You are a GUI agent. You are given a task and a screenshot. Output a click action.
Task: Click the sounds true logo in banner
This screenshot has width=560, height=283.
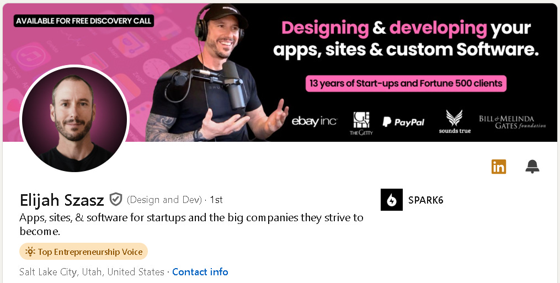coord(455,121)
